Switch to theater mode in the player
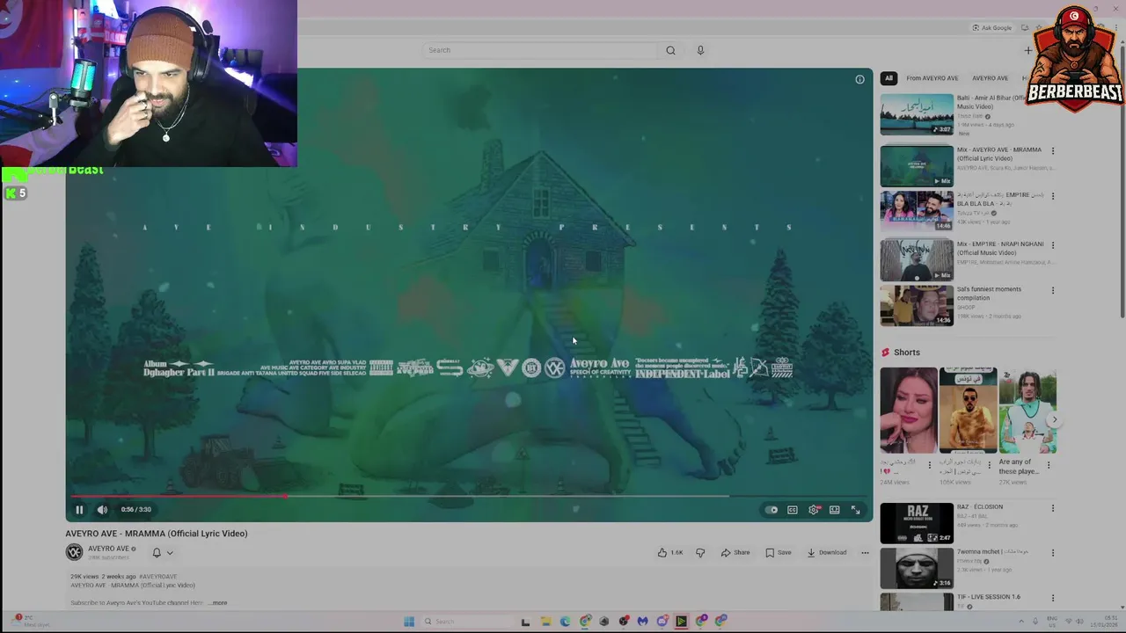This screenshot has width=1126, height=633. (x=834, y=510)
